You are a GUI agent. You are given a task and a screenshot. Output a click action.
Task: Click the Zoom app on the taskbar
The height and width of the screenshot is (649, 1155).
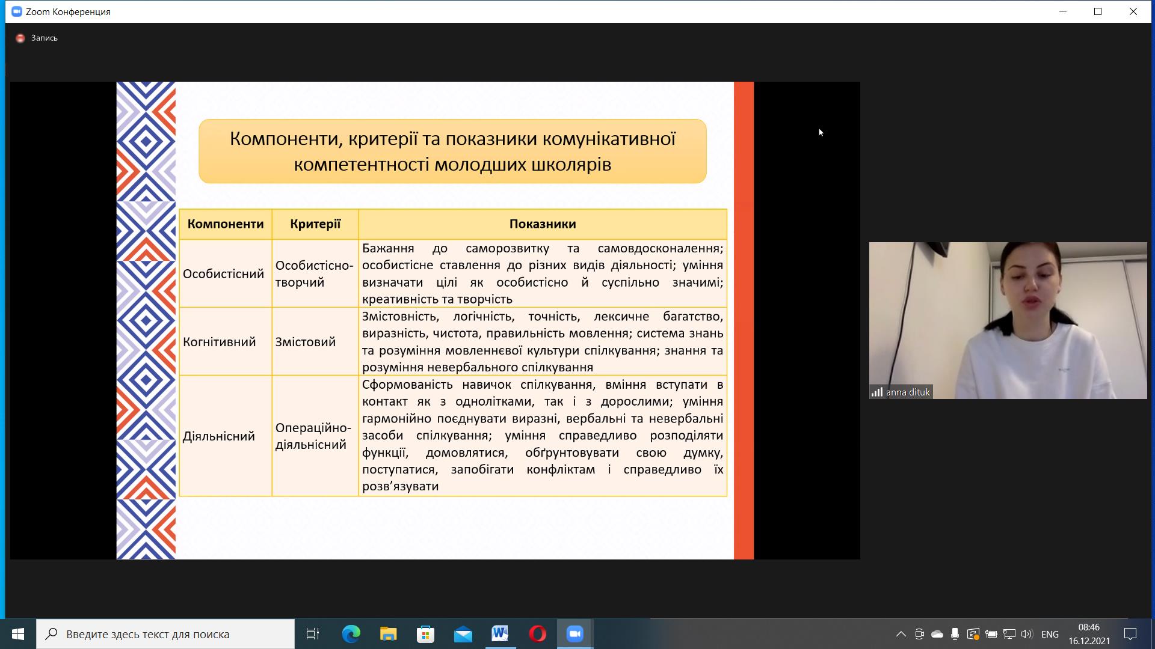point(575,634)
